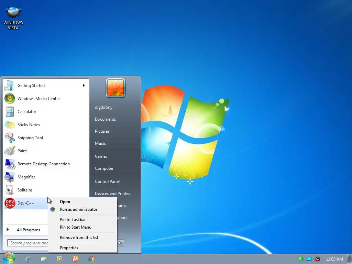
Task: Click the red circular tray icon
Action: click(x=317, y=259)
